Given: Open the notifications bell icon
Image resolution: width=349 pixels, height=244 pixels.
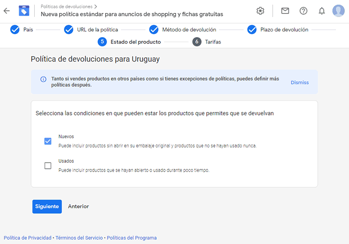Looking at the screenshot, I should click(x=322, y=11).
